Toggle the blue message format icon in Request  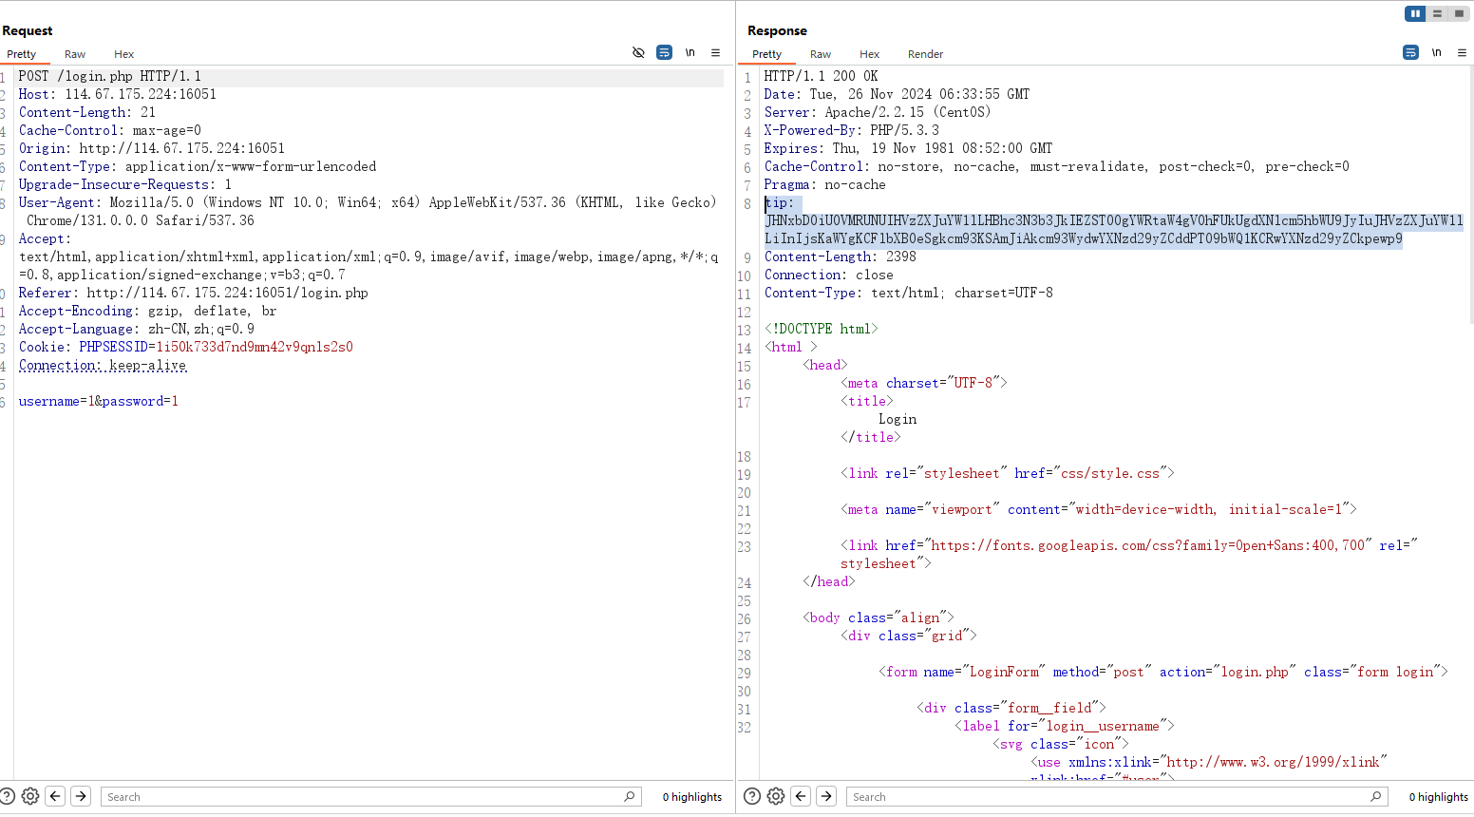[x=664, y=53]
